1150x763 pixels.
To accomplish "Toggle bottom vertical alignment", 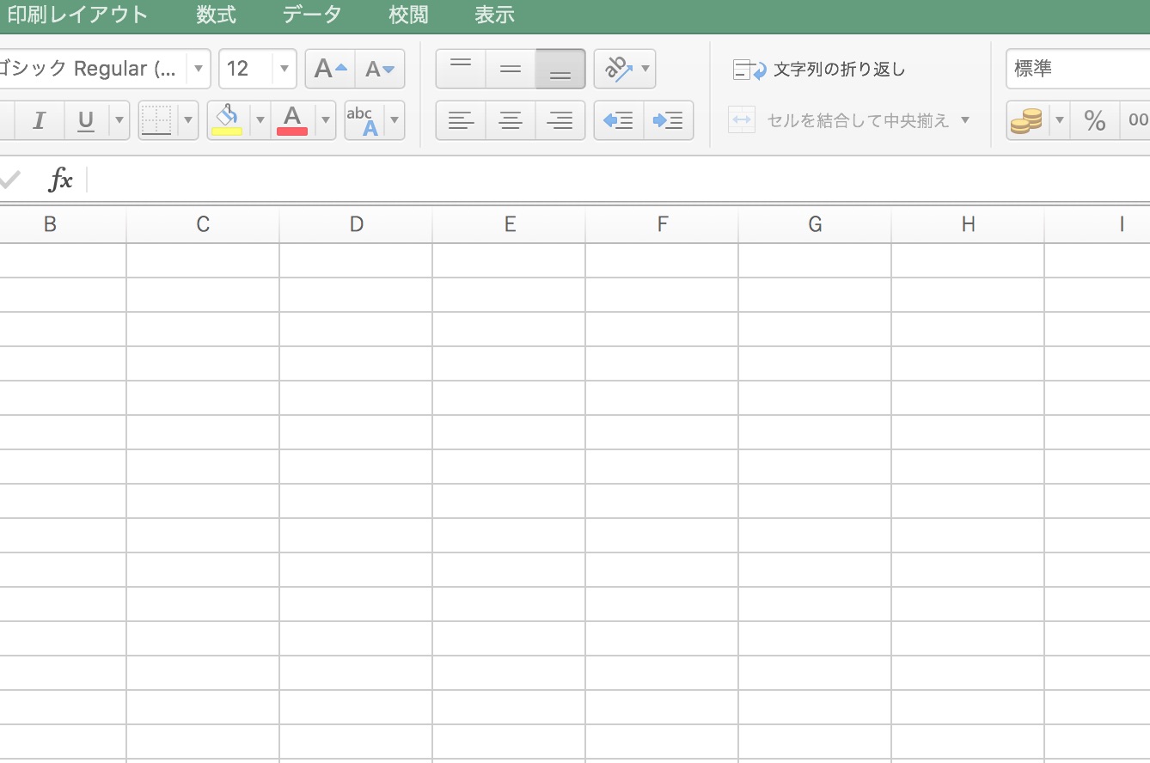I will 560,69.
